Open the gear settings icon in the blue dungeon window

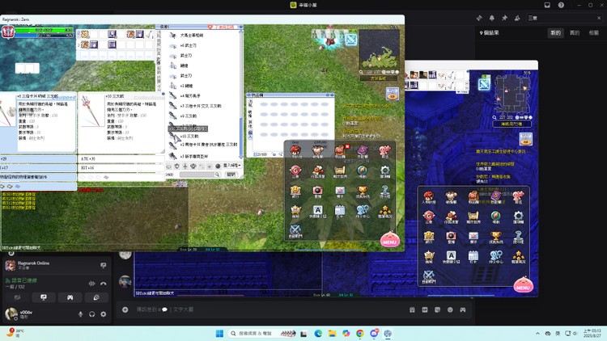(x=518, y=216)
